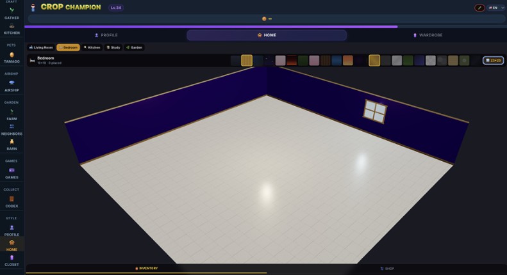Open the Inventory panel at bottom
This screenshot has width=507, height=275.
[x=146, y=269]
